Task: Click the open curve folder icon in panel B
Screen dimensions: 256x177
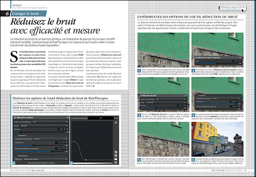Action: 116,159
